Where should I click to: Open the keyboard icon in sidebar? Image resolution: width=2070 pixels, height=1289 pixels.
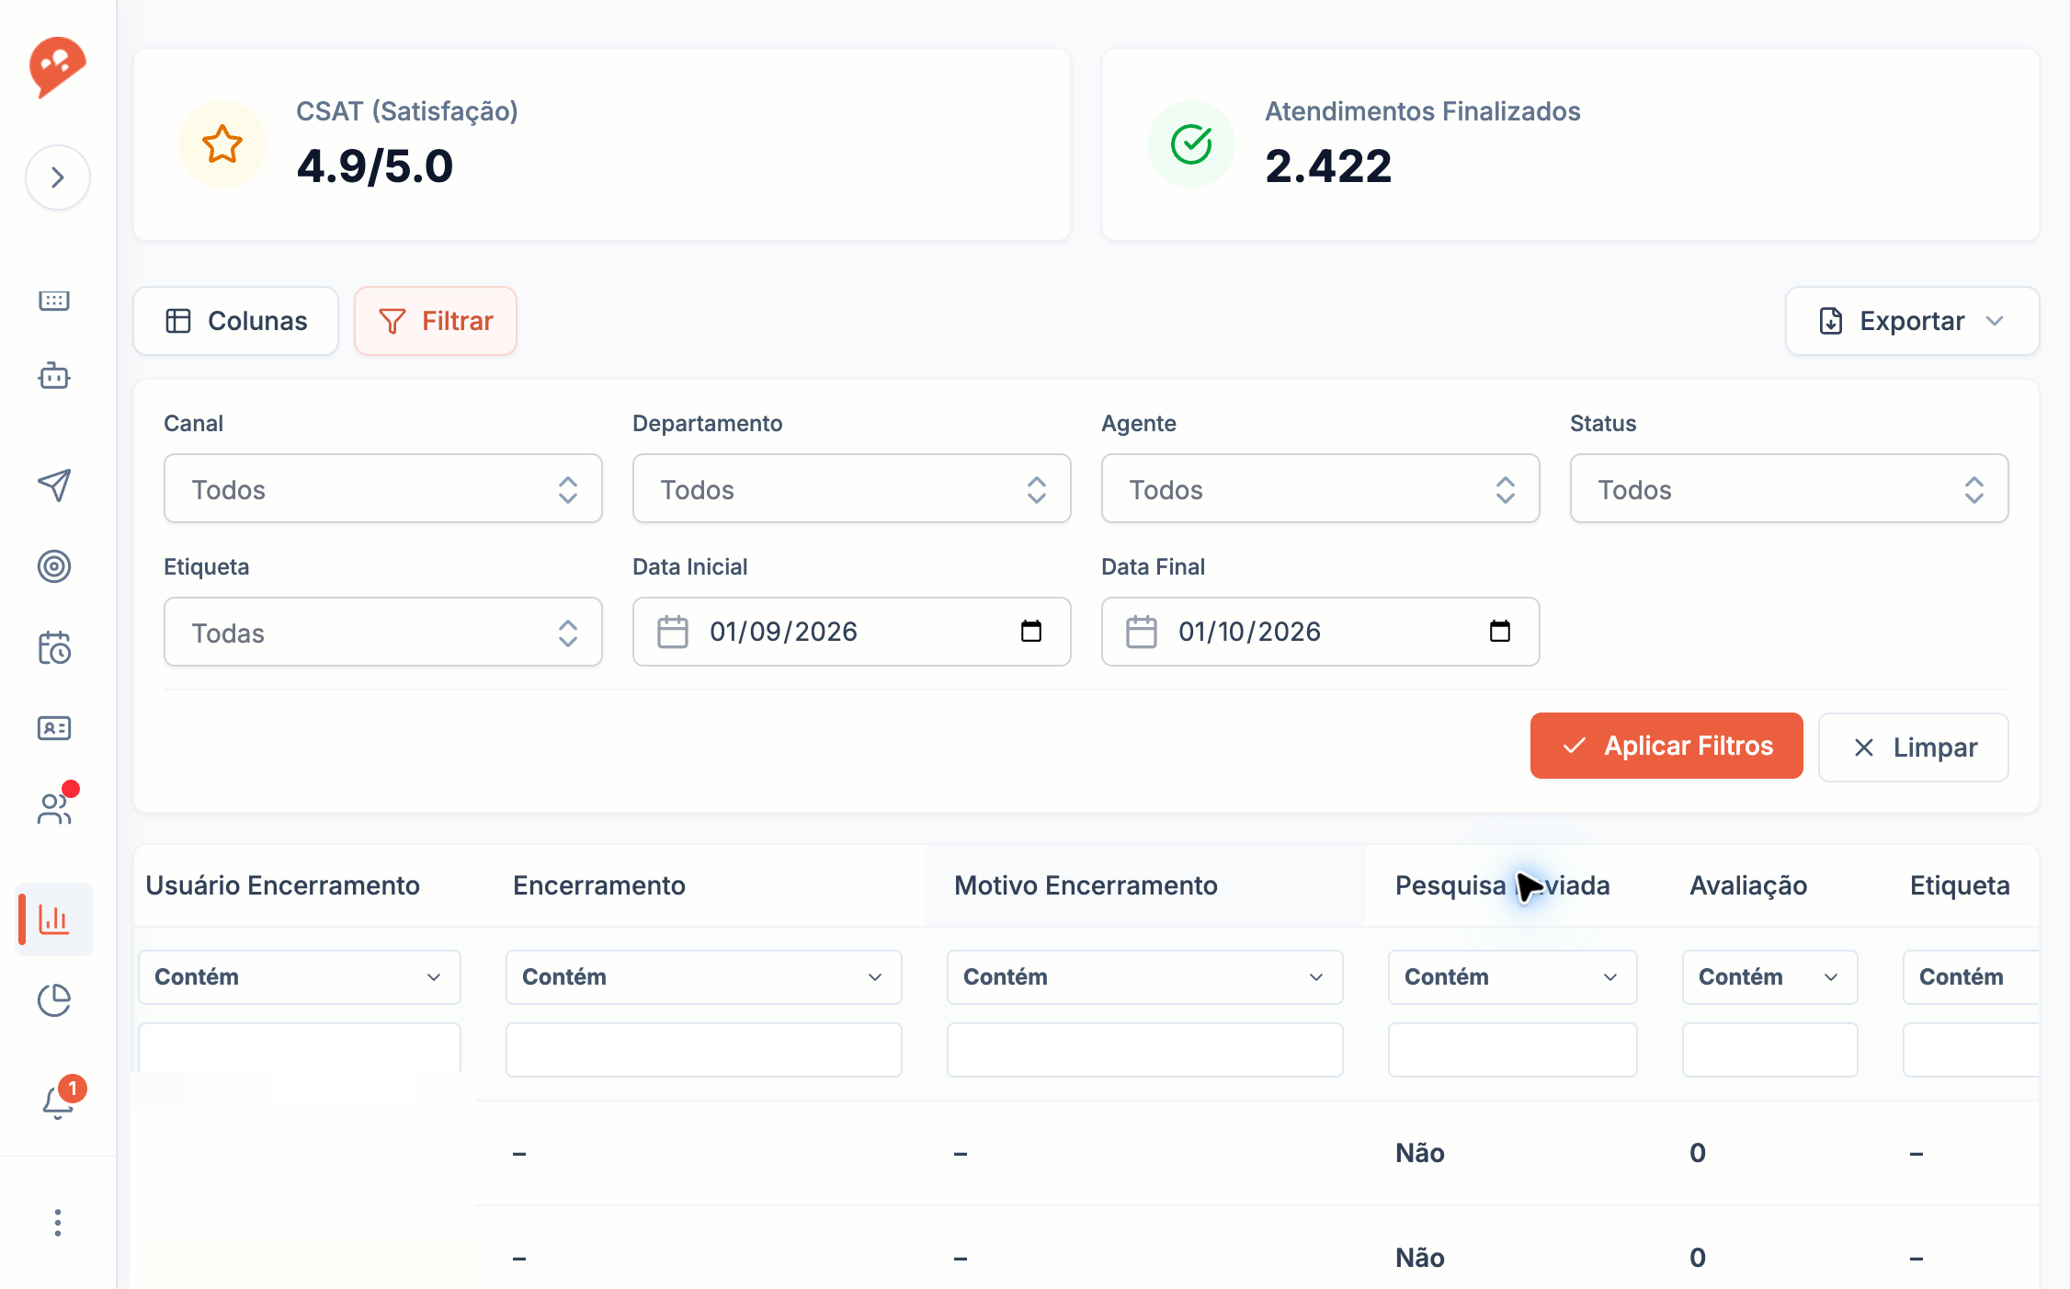tap(54, 301)
